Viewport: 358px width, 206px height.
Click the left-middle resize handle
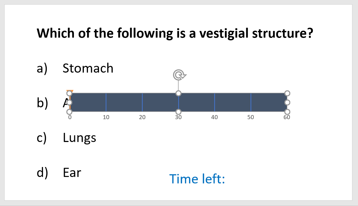click(x=70, y=102)
